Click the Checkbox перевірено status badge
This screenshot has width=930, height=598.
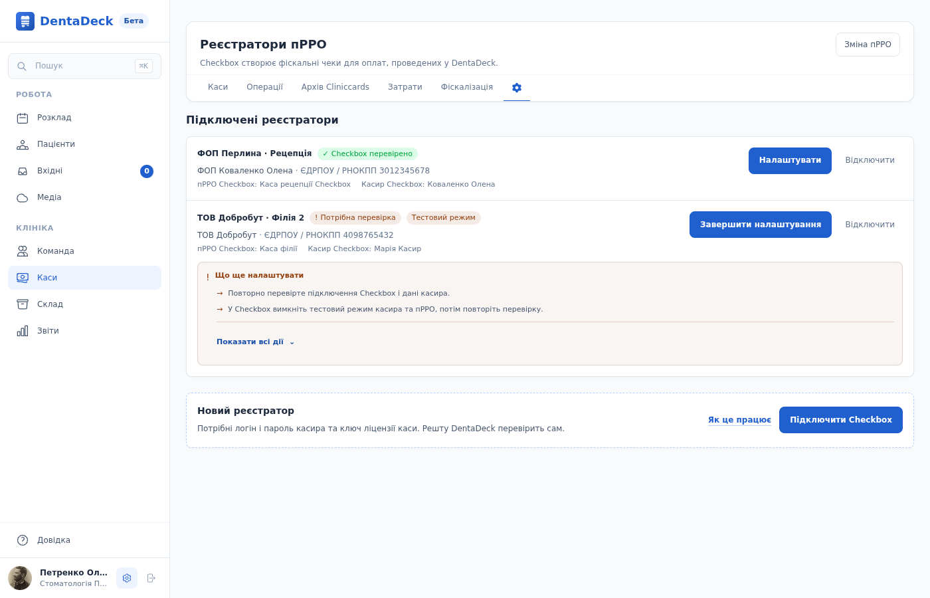[367, 154]
